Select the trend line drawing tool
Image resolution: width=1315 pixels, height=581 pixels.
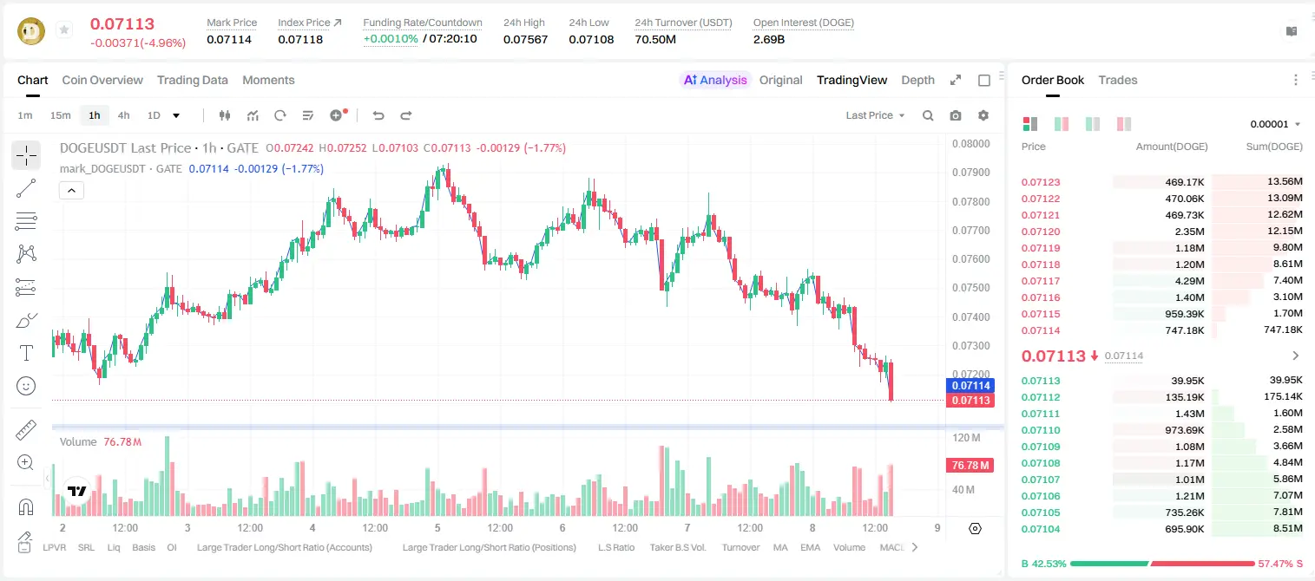(x=26, y=188)
